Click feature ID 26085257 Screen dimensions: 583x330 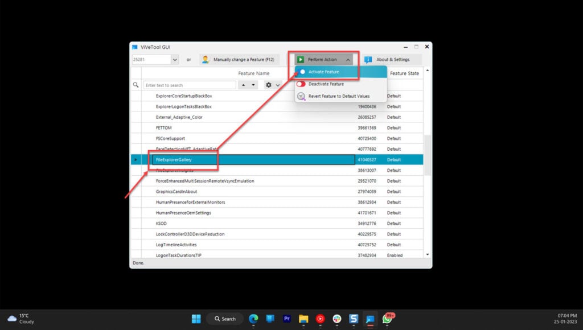367,117
